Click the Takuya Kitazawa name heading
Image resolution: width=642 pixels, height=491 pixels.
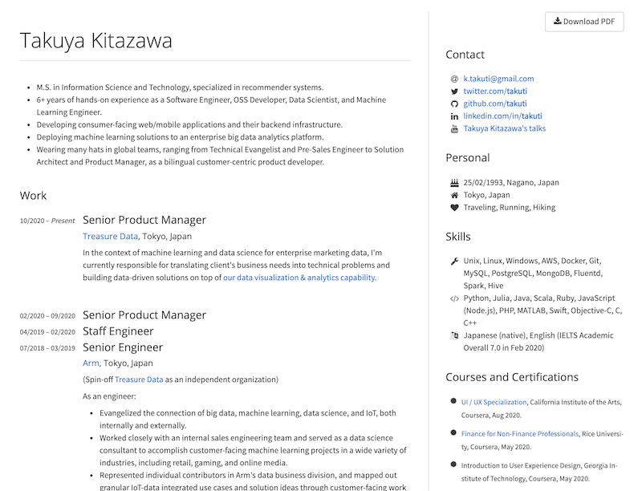coord(95,40)
